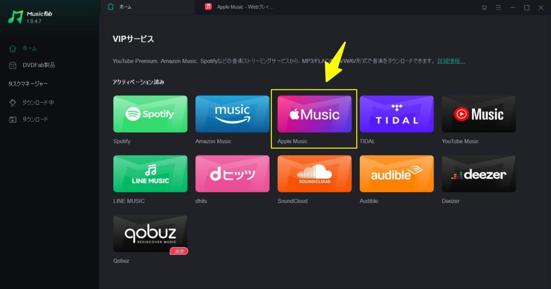Click the TIDAL label text
The width and height of the screenshot is (551, 289).
[367, 141]
